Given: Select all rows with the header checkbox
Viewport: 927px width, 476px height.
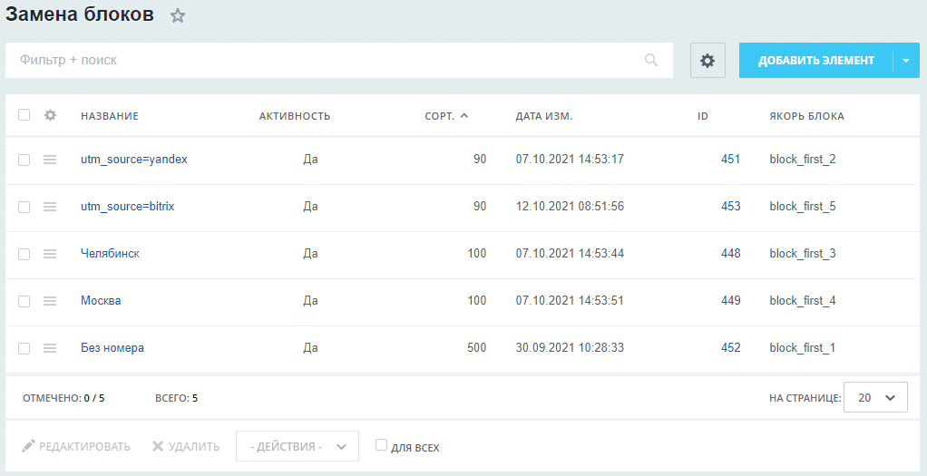Looking at the screenshot, I should point(24,115).
